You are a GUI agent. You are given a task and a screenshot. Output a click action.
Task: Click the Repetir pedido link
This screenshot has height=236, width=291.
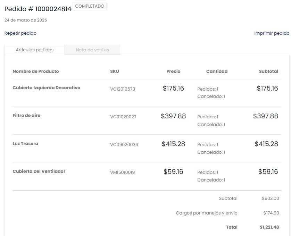[20, 33]
